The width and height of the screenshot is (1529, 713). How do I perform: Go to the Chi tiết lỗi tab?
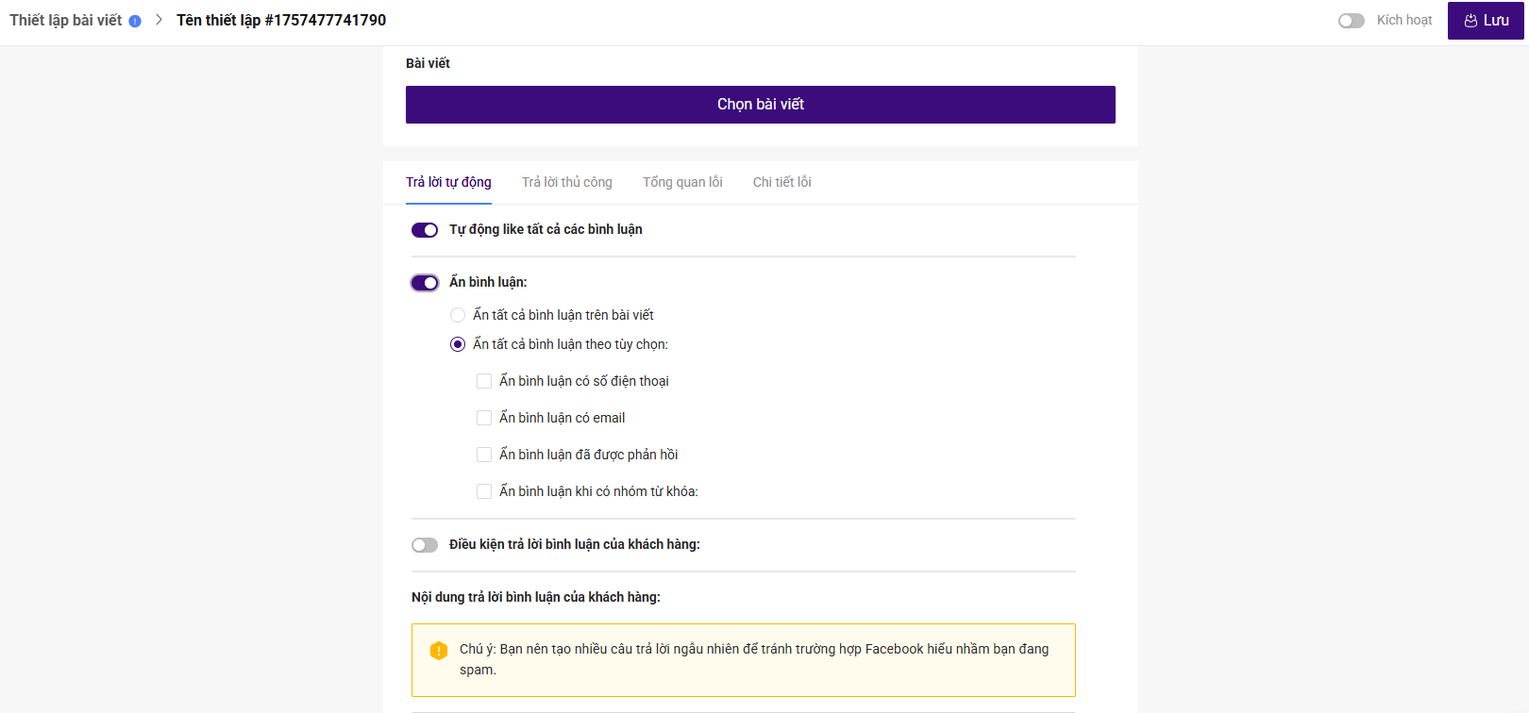[x=781, y=182]
